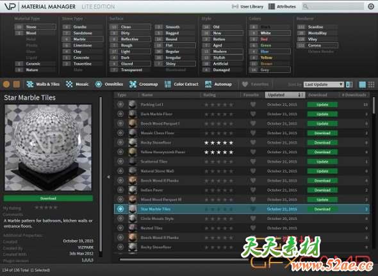Viewport: 378px width, 276px height.
Task: Toggle the Granite stone type filter
Action: pos(83,27)
